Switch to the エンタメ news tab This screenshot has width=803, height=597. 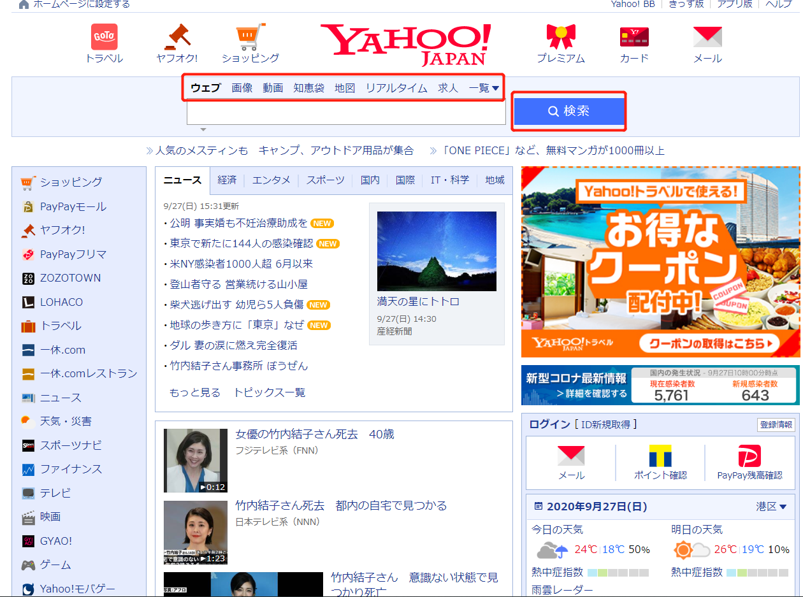tap(271, 180)
